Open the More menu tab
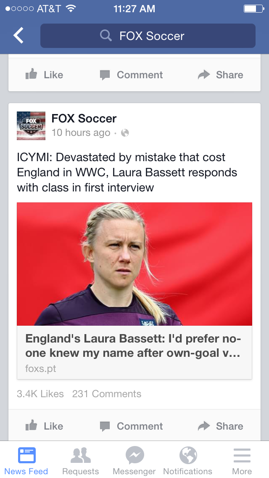 click(x=242, y=461)
